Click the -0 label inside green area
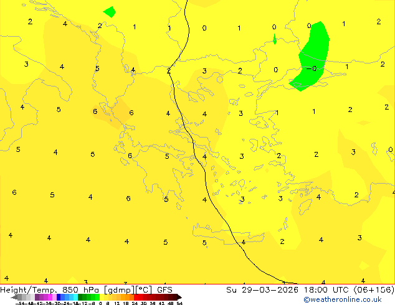Image resolution: width=395 pixels, height=305 pixels. pyautogui.click(x=312, y=68)
